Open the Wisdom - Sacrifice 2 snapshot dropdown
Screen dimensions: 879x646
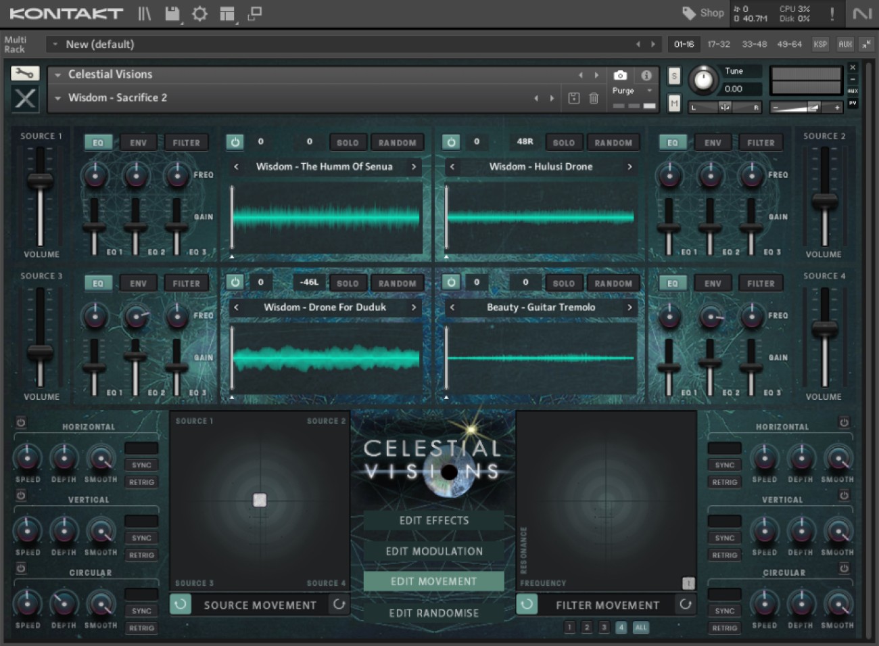58,98
